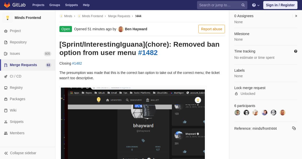Click the search magnifier icon

coord(243,5)
